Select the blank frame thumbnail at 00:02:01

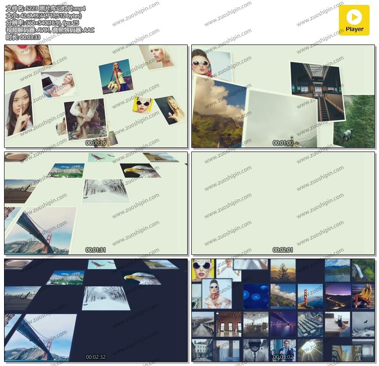point(283,203)
